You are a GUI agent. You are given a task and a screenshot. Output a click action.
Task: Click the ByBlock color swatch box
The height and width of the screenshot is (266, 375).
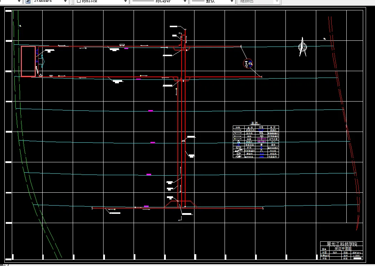point(79,1)
